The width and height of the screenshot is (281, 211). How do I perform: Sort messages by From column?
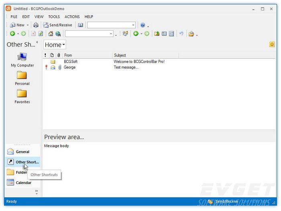click(x=88, y=55)
